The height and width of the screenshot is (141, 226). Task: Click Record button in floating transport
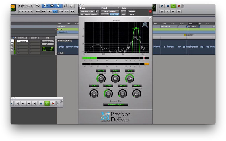[53, 103]
